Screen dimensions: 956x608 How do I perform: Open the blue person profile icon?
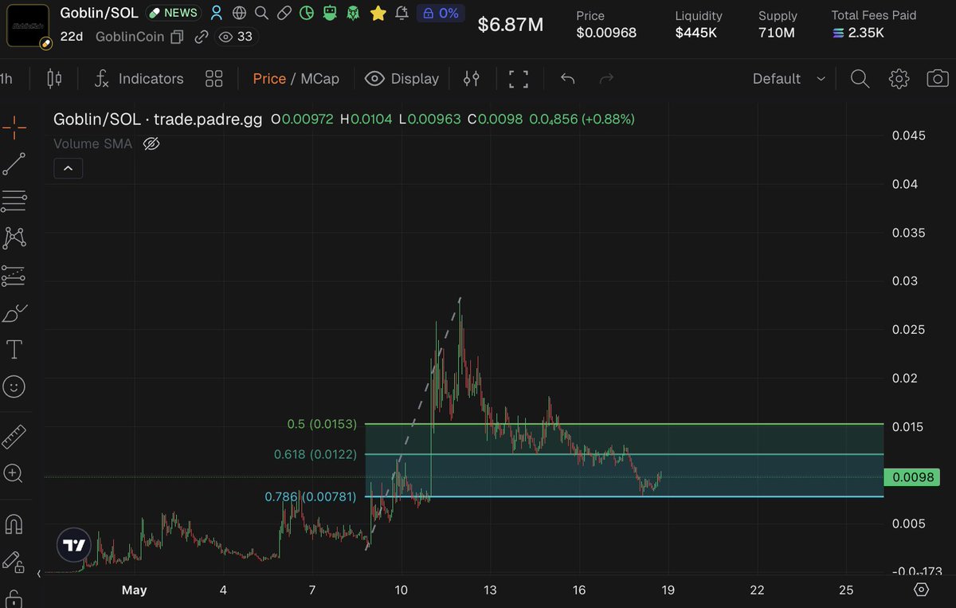coord(217,13)
